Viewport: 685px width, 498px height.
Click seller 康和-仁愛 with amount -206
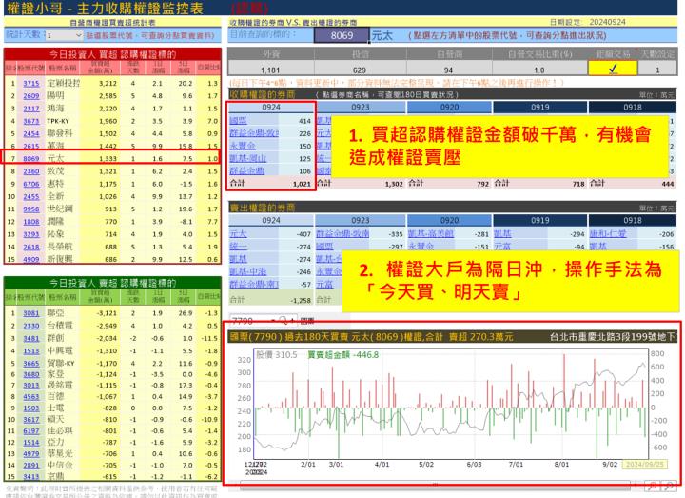point(608,234)
